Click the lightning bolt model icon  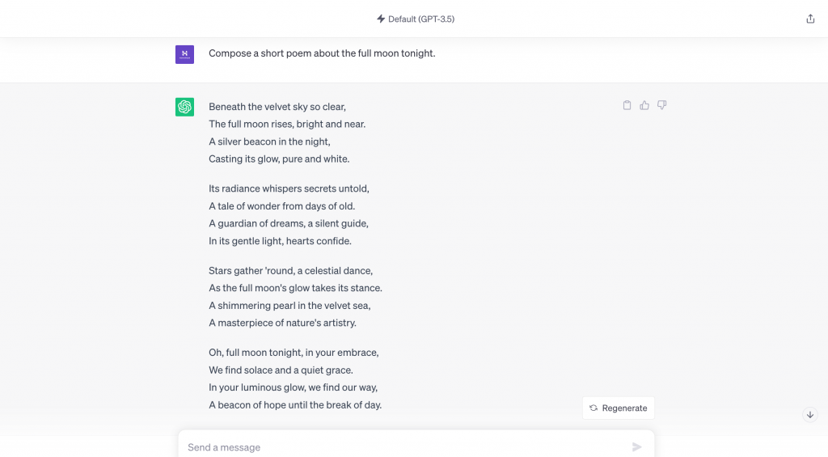coord(381,19)
